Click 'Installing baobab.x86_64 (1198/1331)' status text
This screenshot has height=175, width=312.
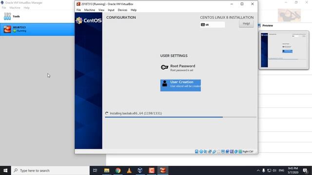[x=136, y=113]
